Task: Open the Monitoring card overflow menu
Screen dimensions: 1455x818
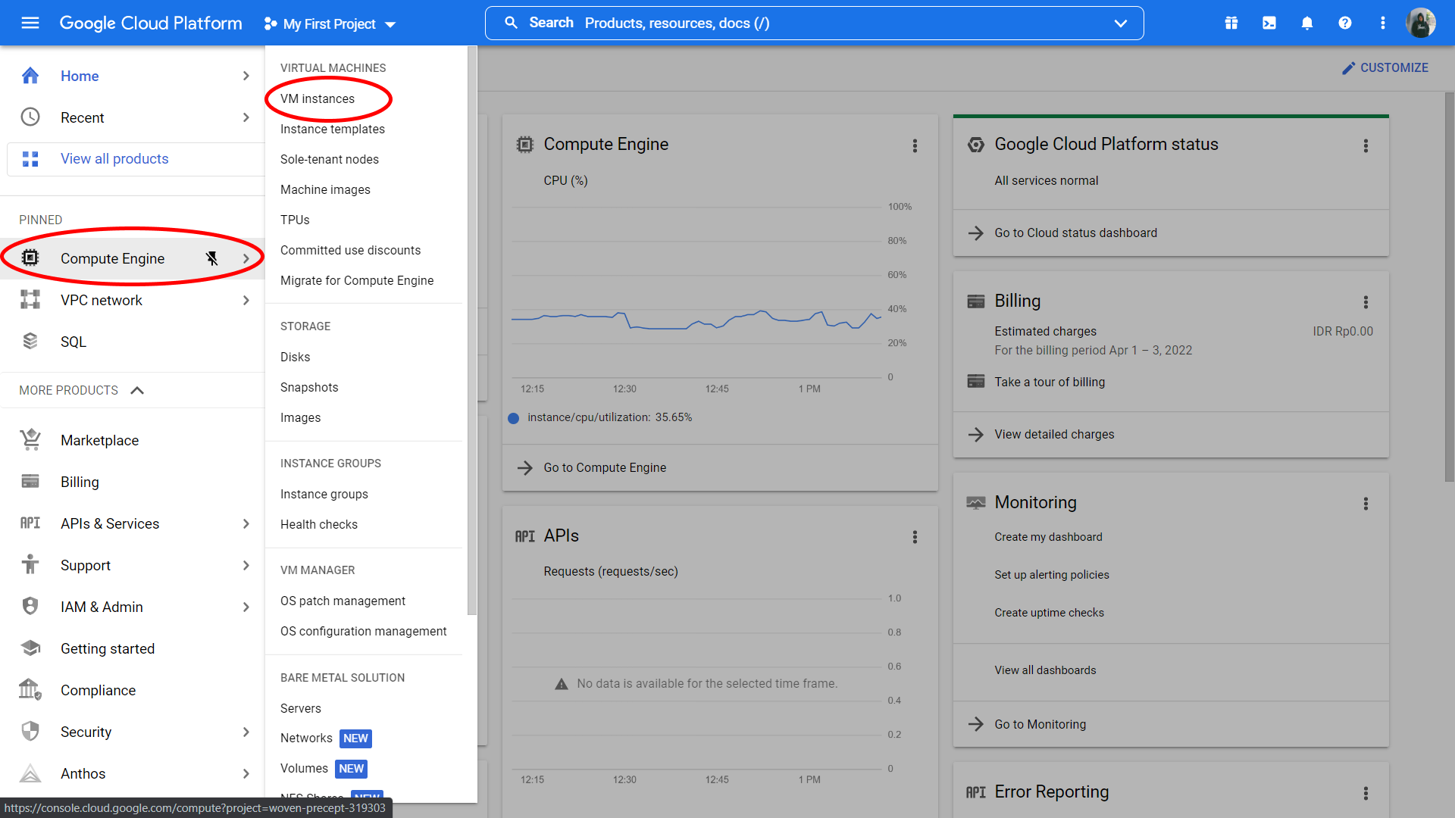Action: [1366, 503]
